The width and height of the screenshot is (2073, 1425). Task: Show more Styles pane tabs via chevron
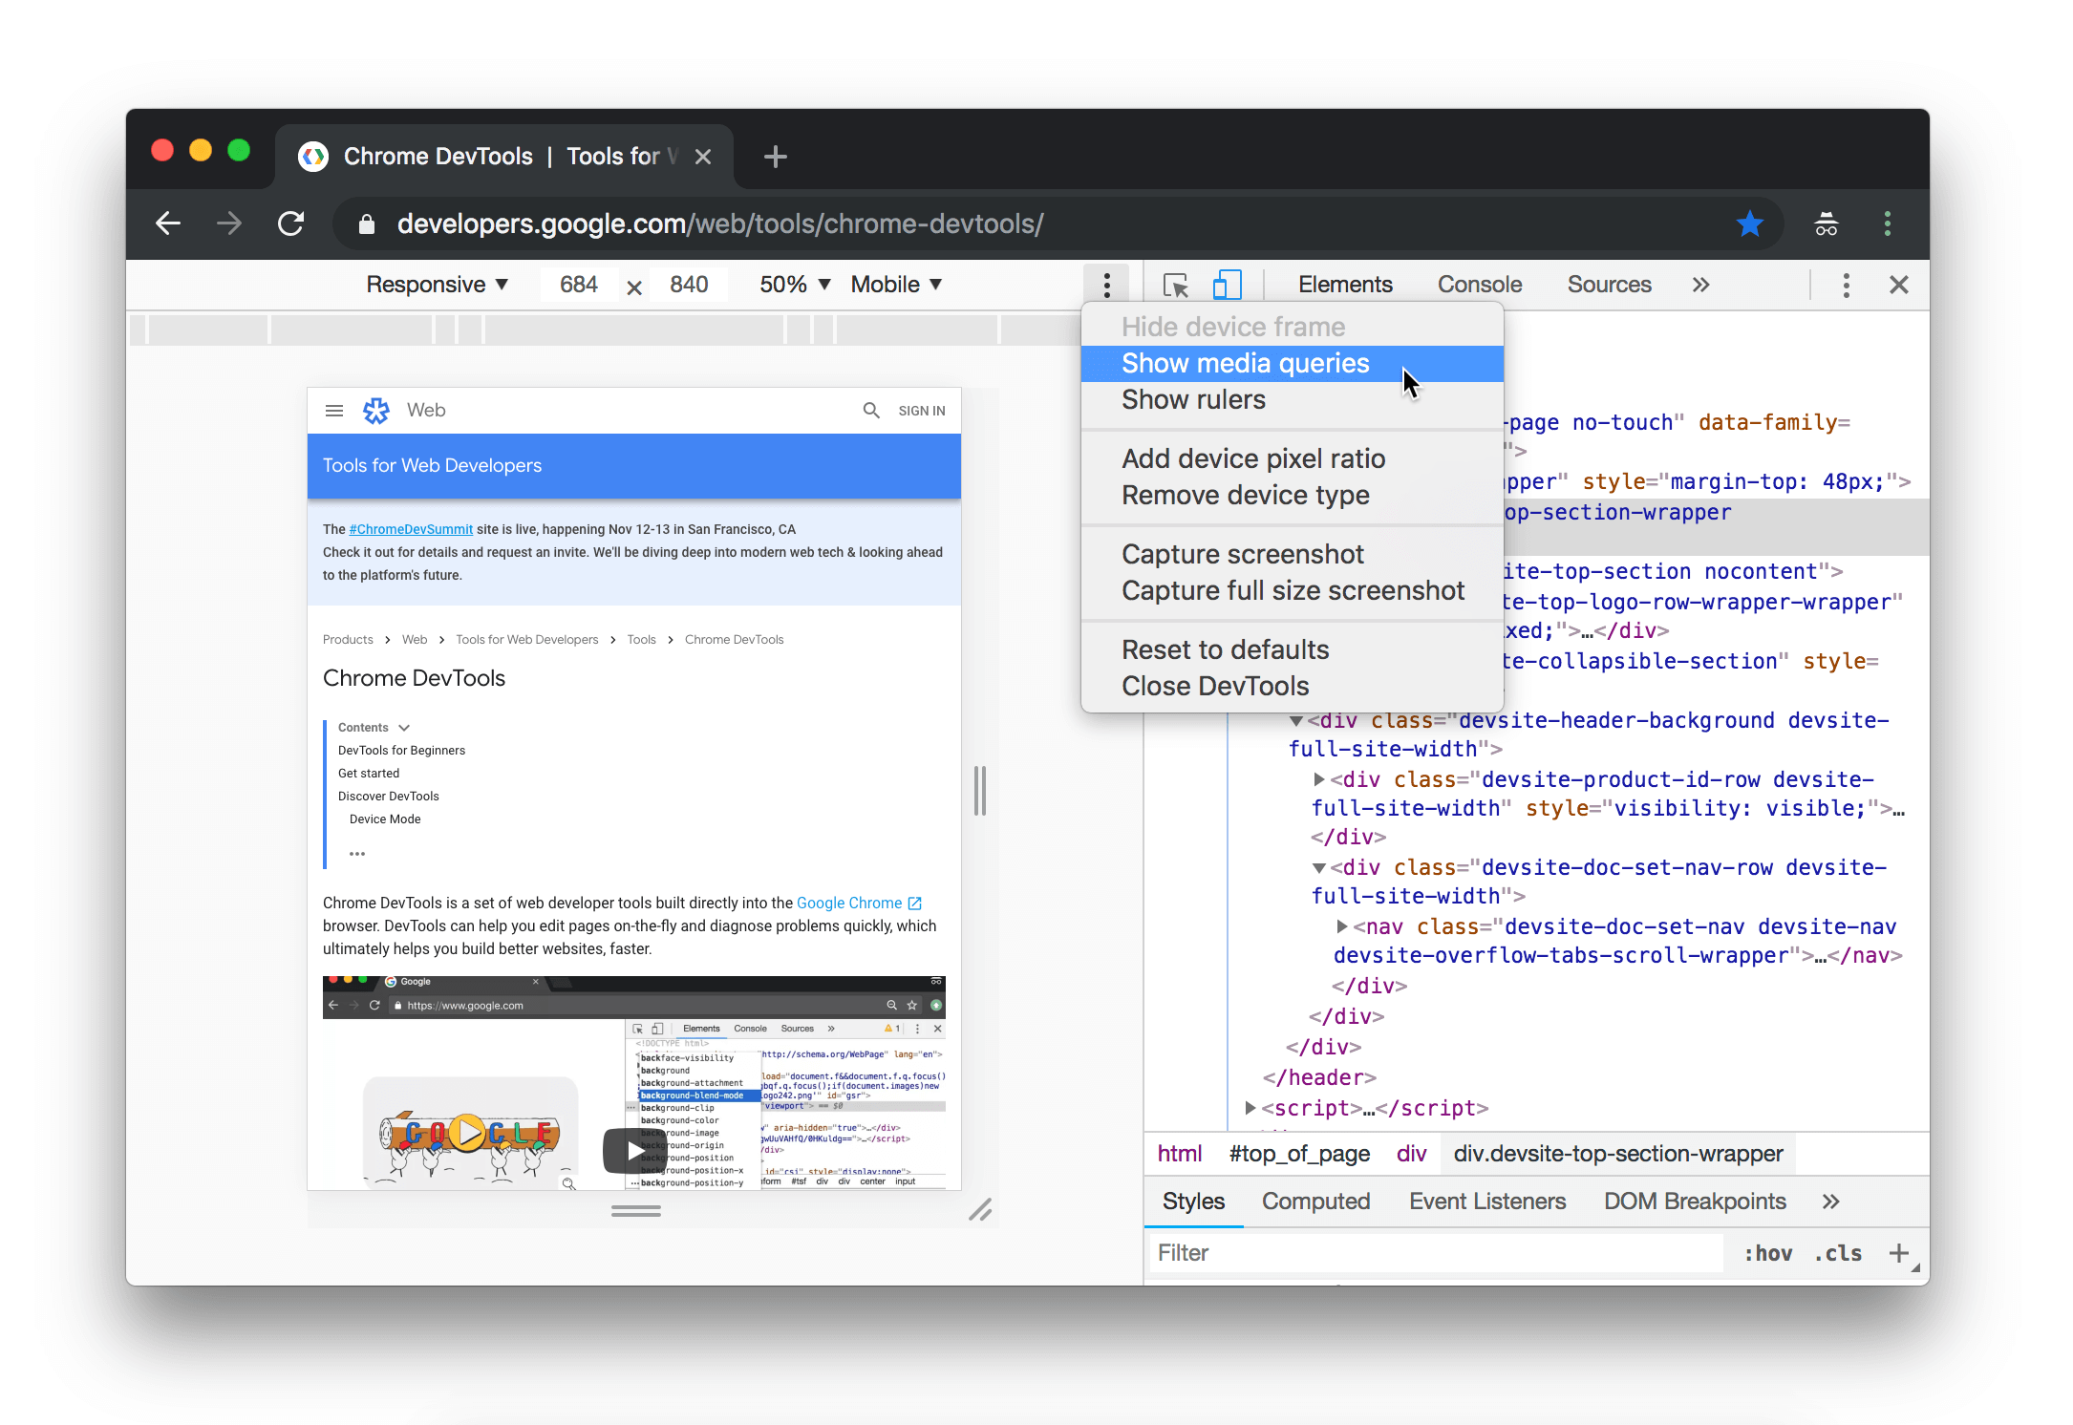[1830, 1202]
